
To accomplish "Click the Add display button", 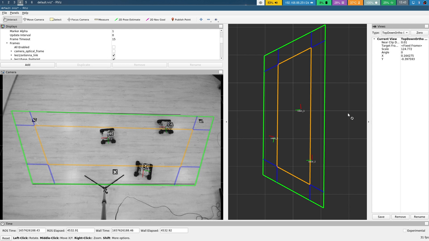I will tap(27, 65).
